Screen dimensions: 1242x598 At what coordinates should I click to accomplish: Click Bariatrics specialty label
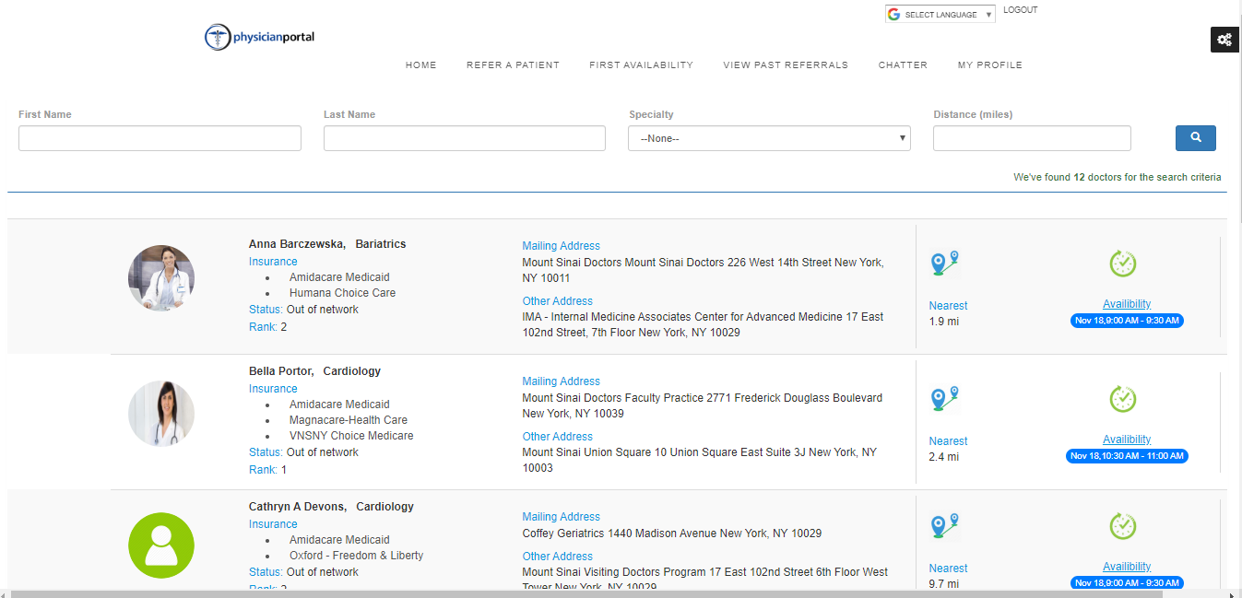(x=381, y=244)
